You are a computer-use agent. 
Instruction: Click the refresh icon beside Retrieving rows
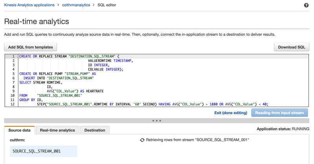142,140
